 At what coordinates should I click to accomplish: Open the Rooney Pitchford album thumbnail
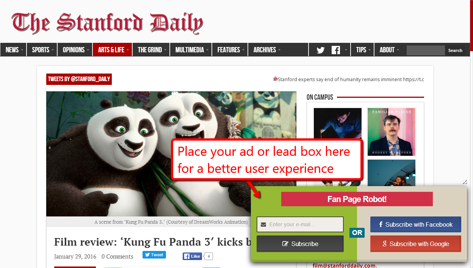pos(392,132)
